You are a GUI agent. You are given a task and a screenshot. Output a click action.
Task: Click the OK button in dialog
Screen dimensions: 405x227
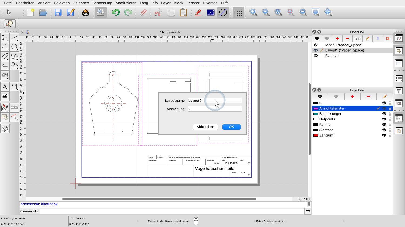coord(231,127)
